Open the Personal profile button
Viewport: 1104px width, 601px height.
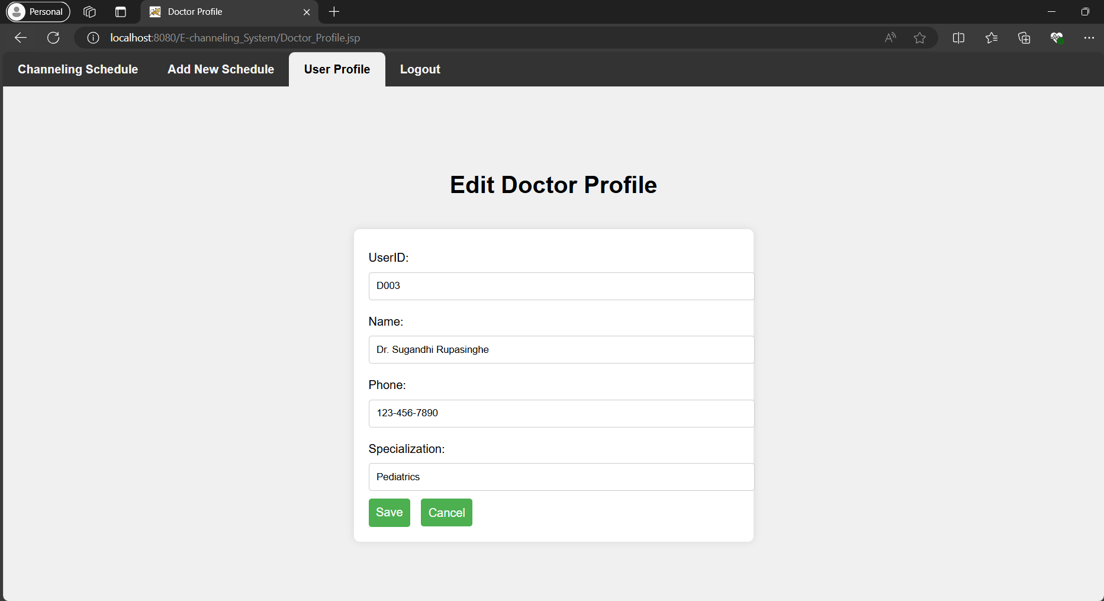38,12
